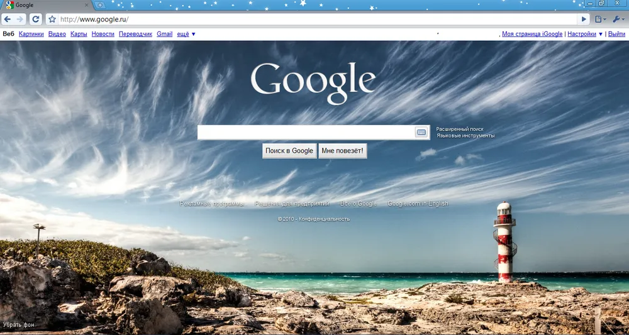Click the Go arrow in the address bar
Image resolution: width=629 pixels, height=335 pixels.
[x=584, y=19]
